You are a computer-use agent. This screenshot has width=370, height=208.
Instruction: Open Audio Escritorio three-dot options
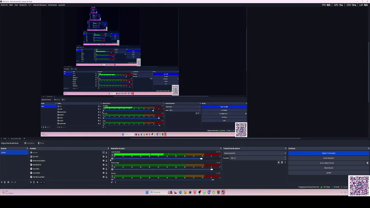pyautogui.click(x=112, y=155)
